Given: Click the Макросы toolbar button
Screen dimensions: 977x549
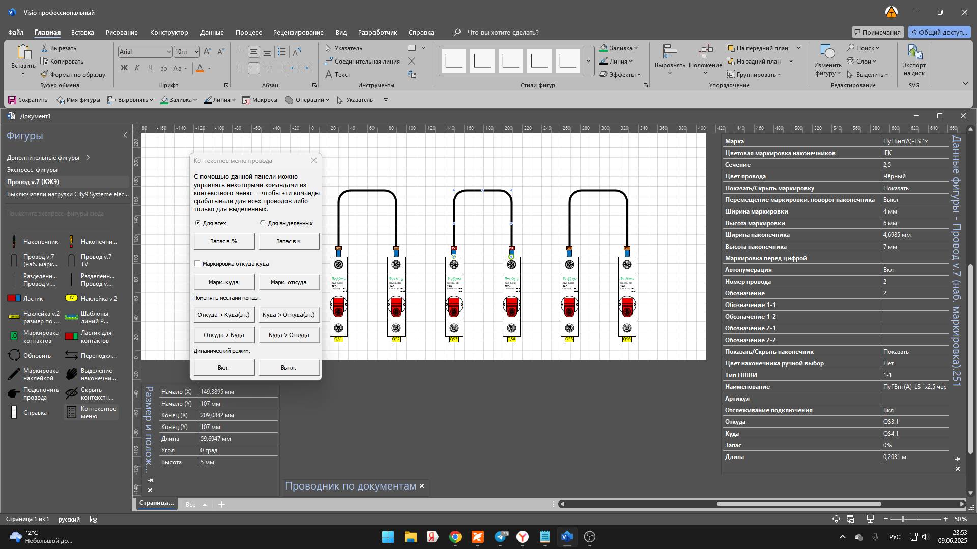Looking at the screenshot, I should pos(260,100).
